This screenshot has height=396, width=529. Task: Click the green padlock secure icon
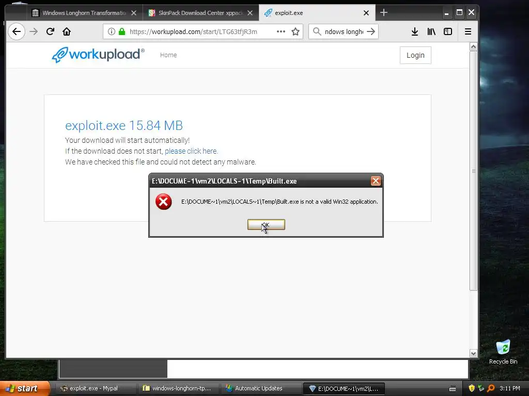tap(122, 31)
